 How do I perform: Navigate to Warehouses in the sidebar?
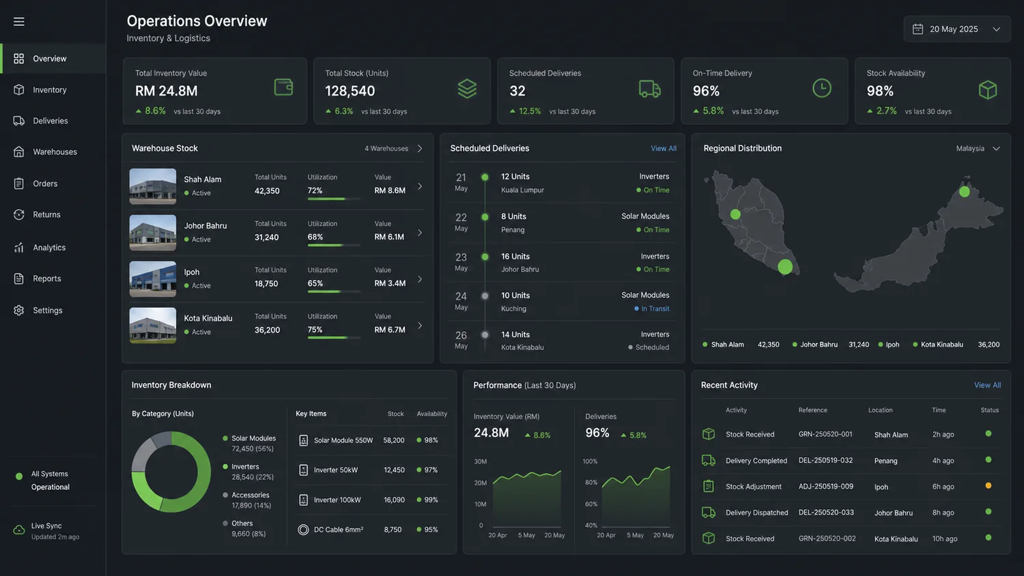click(x=53, y=152)
